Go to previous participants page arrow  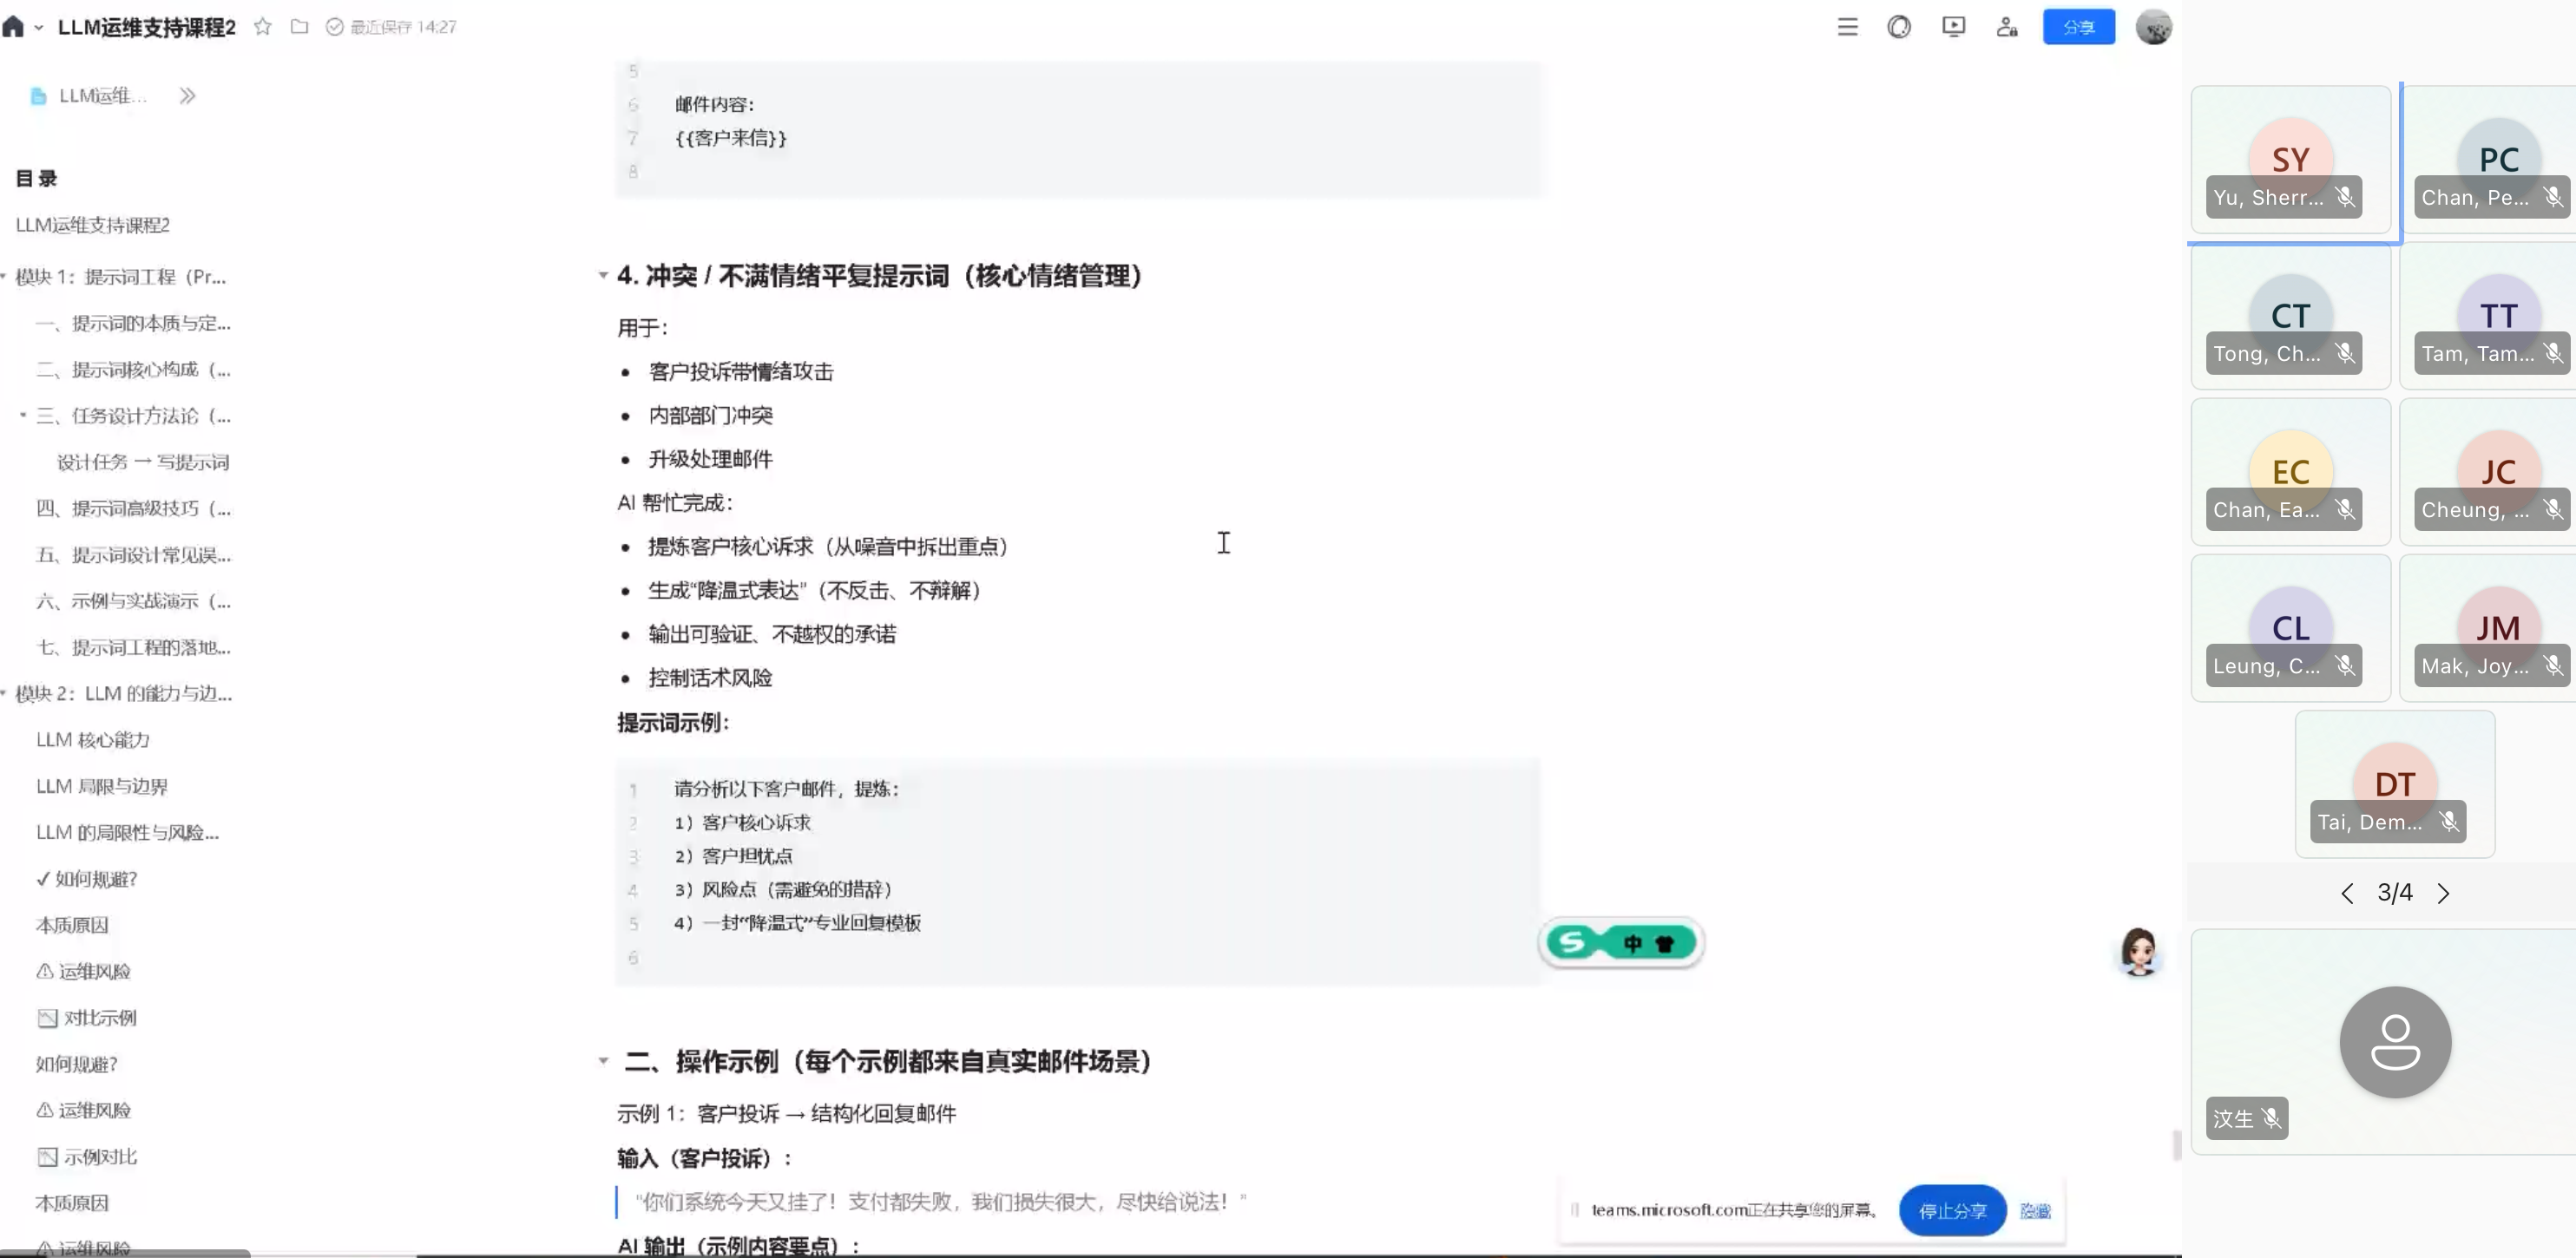[x=2347, y=893]
